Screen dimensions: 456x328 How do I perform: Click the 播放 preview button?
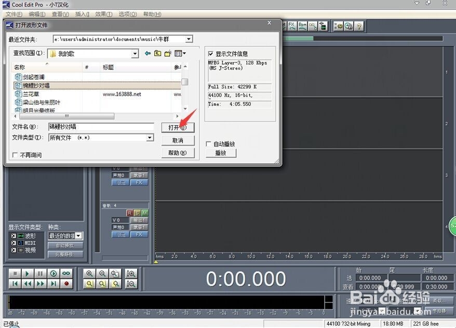pos(221,153)
